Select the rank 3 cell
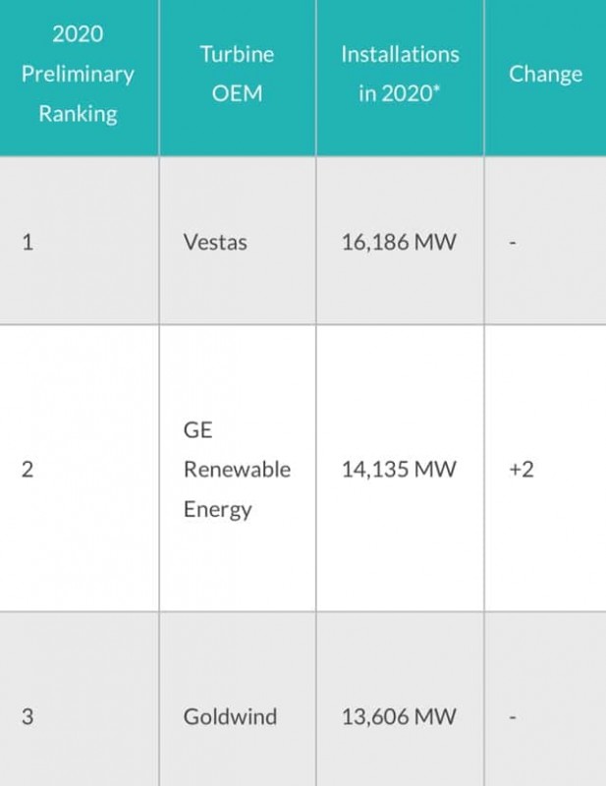The width and height of the screenshot is (606, 786). (28, 717)
